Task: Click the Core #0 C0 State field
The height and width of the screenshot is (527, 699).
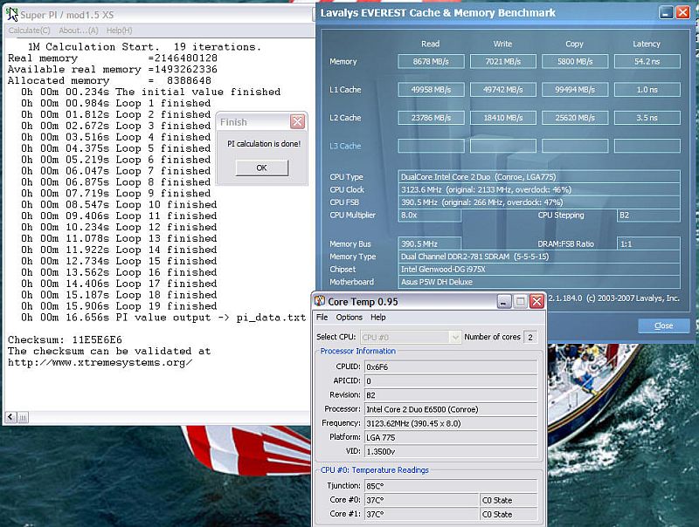Action: coord(509,500)
